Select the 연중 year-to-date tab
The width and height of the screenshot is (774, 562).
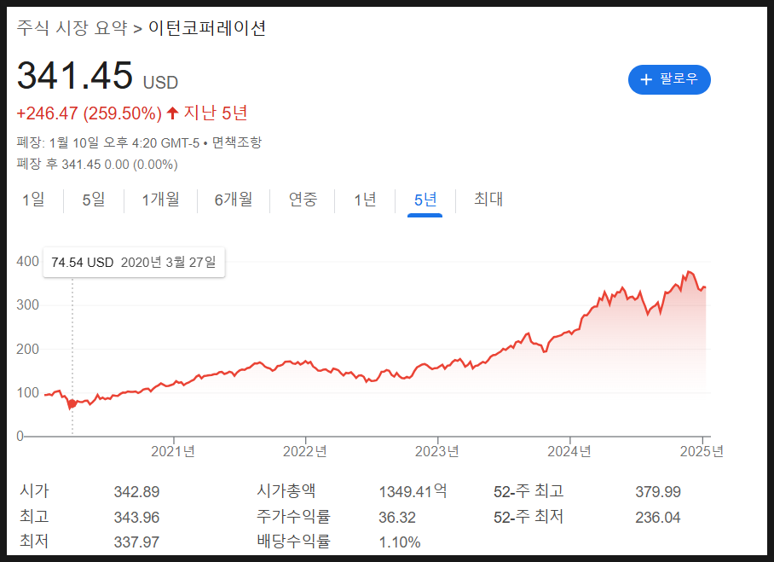click(x=303, y=200)
